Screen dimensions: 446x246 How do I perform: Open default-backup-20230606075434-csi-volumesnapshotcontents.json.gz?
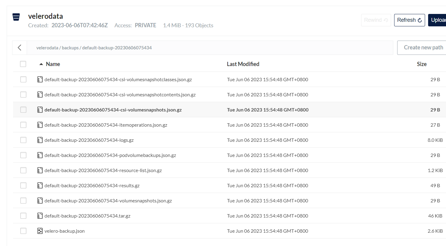[120, 95]
